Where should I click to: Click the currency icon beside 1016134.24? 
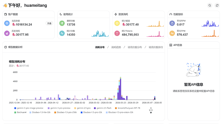tap(14, 24)
